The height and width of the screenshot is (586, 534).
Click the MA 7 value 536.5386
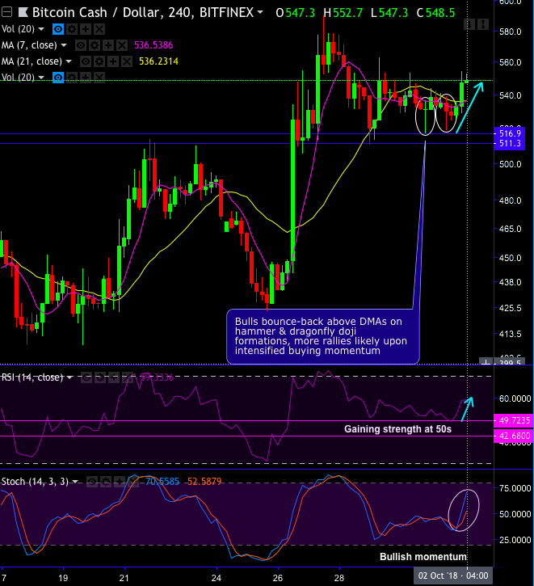[x=153, y=45]
